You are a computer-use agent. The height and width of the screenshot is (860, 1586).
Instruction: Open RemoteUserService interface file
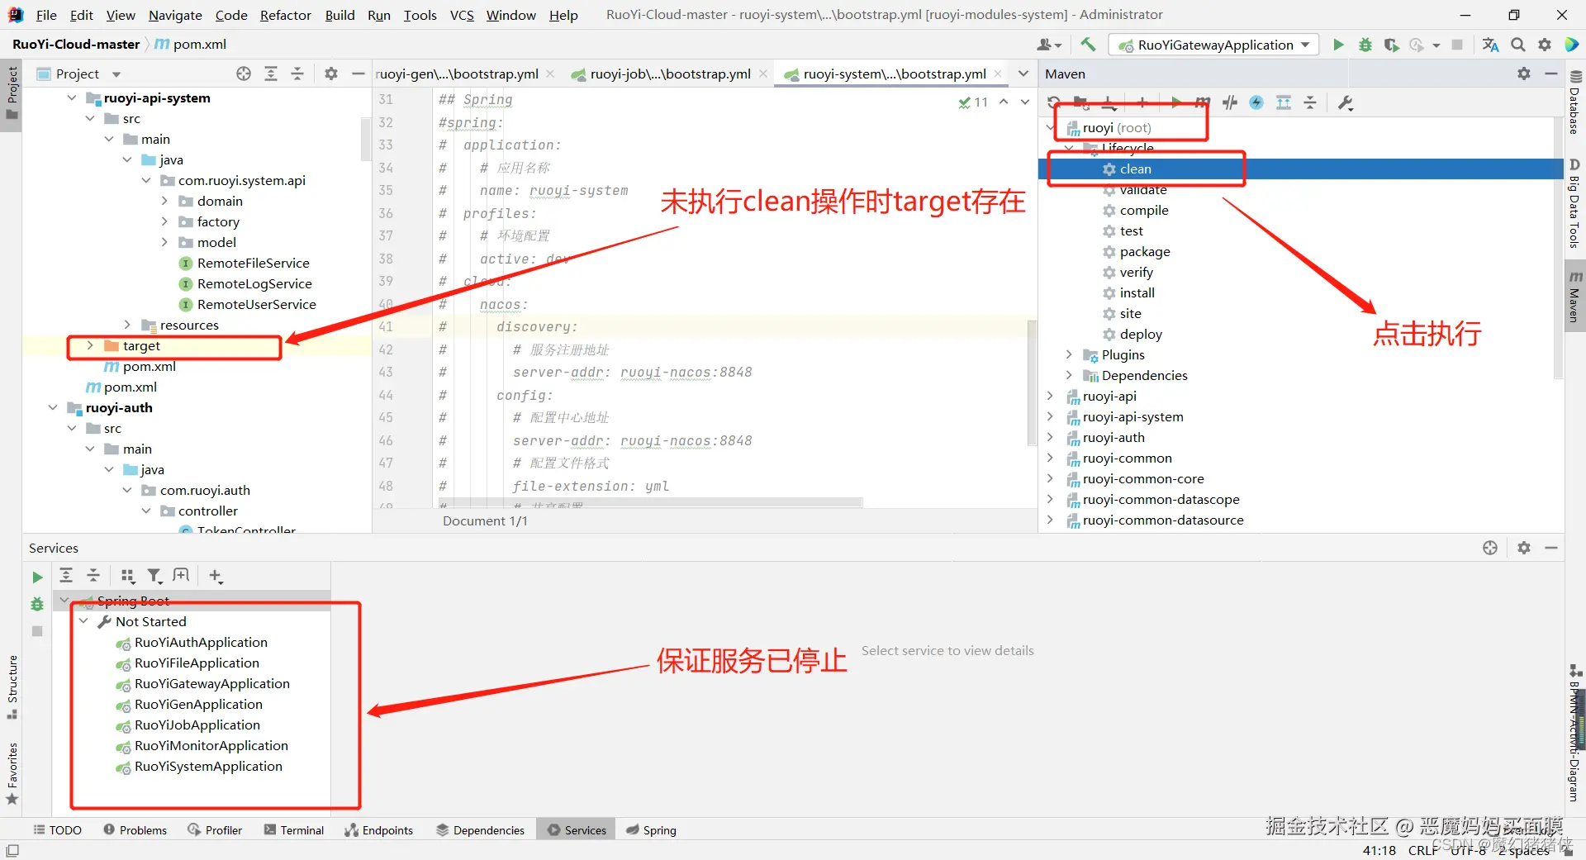(256, 304)
